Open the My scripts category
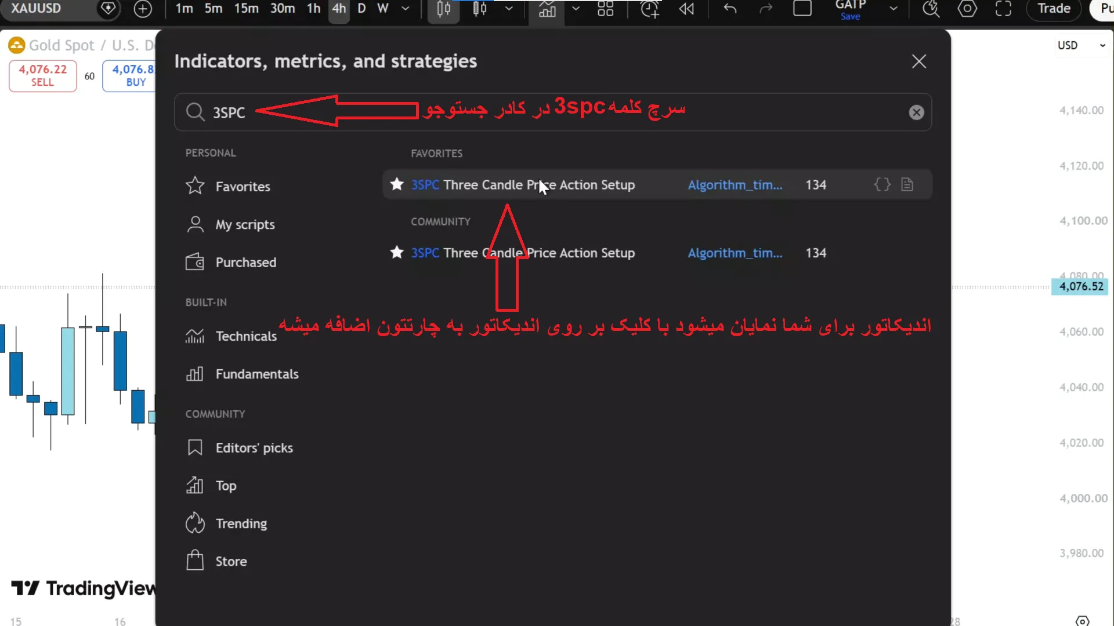 [x=230, y=224]
